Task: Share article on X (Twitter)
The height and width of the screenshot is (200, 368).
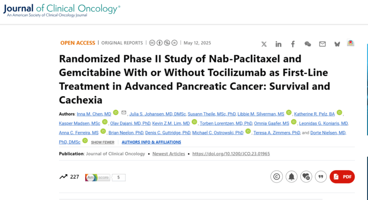Action: tap(264, 44)
